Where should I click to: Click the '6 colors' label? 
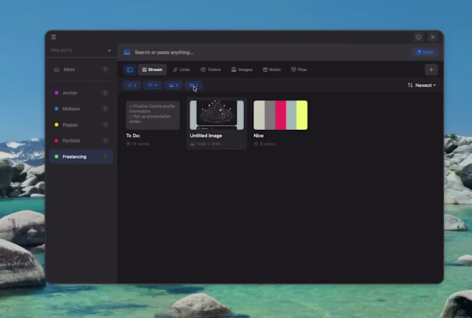click(x=268, y=144)
